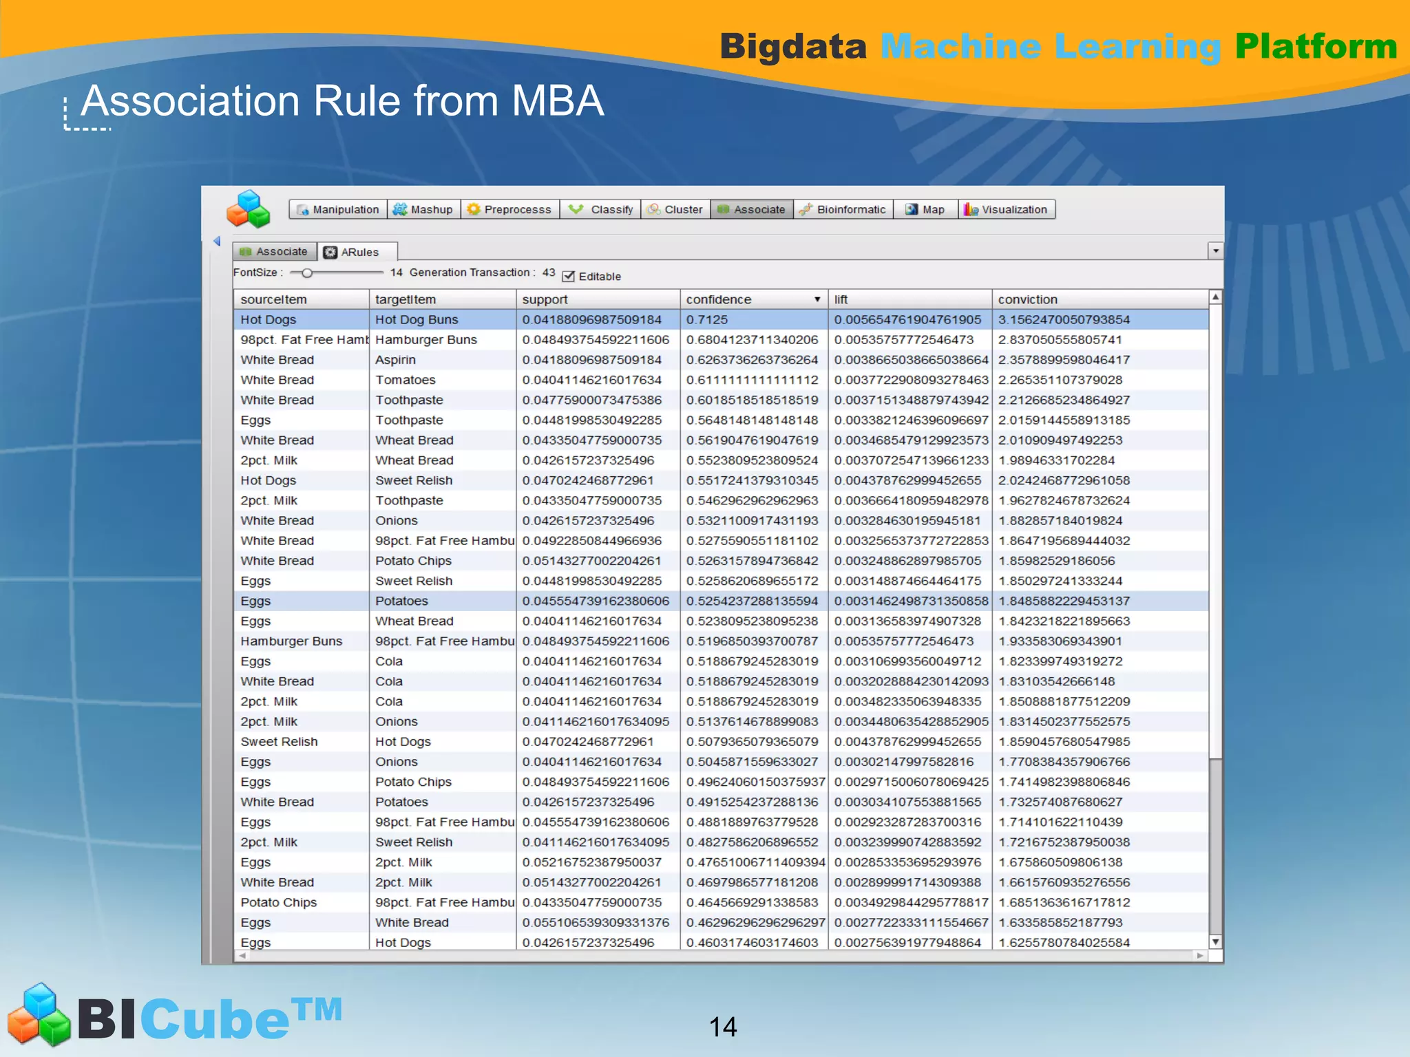This screenshot has height=1057, width=1410.
Task: Select the Eggs to Potatoes row
Action: click(721, 601)
